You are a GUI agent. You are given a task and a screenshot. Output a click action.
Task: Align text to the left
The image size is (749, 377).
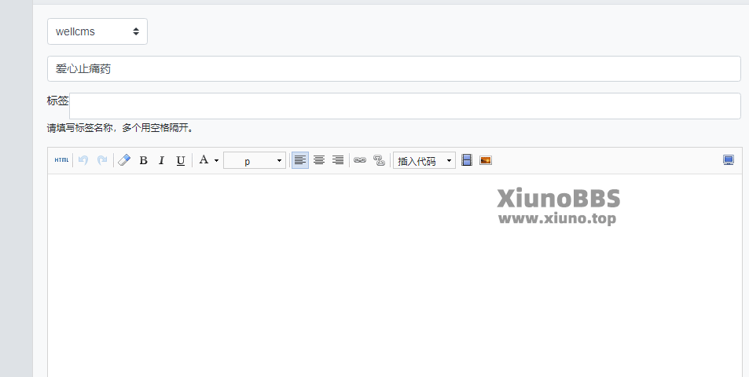coord(300,160)
